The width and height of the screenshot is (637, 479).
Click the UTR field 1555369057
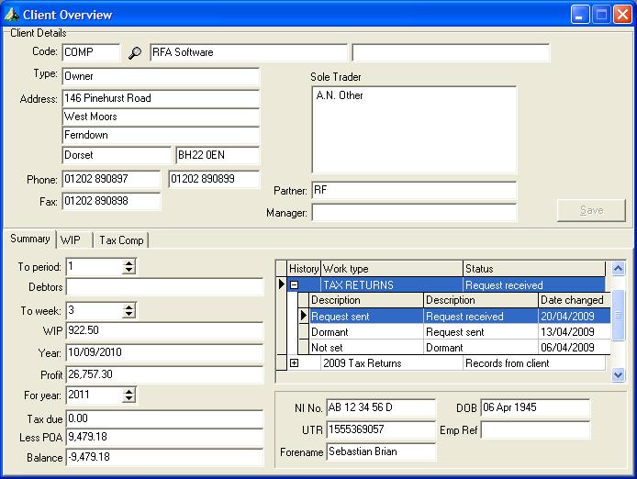click(x=381, y=429)
